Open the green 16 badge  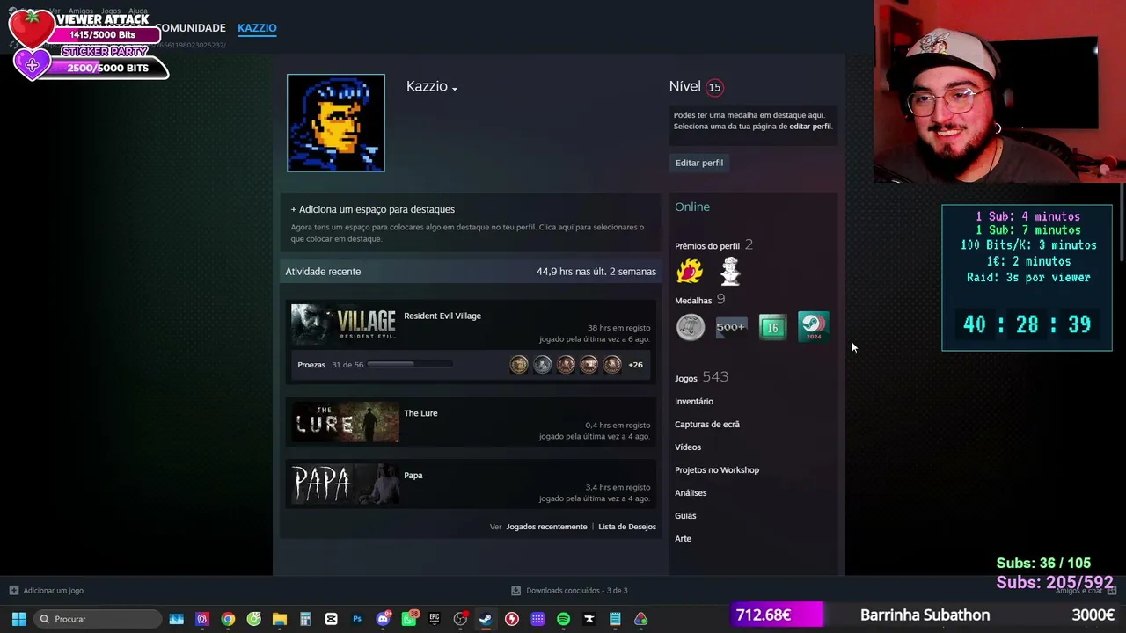coord(772,327)
